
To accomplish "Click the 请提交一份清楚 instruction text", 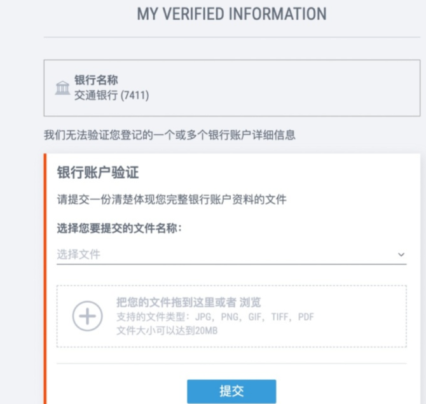I will click(x=172, y=200).
